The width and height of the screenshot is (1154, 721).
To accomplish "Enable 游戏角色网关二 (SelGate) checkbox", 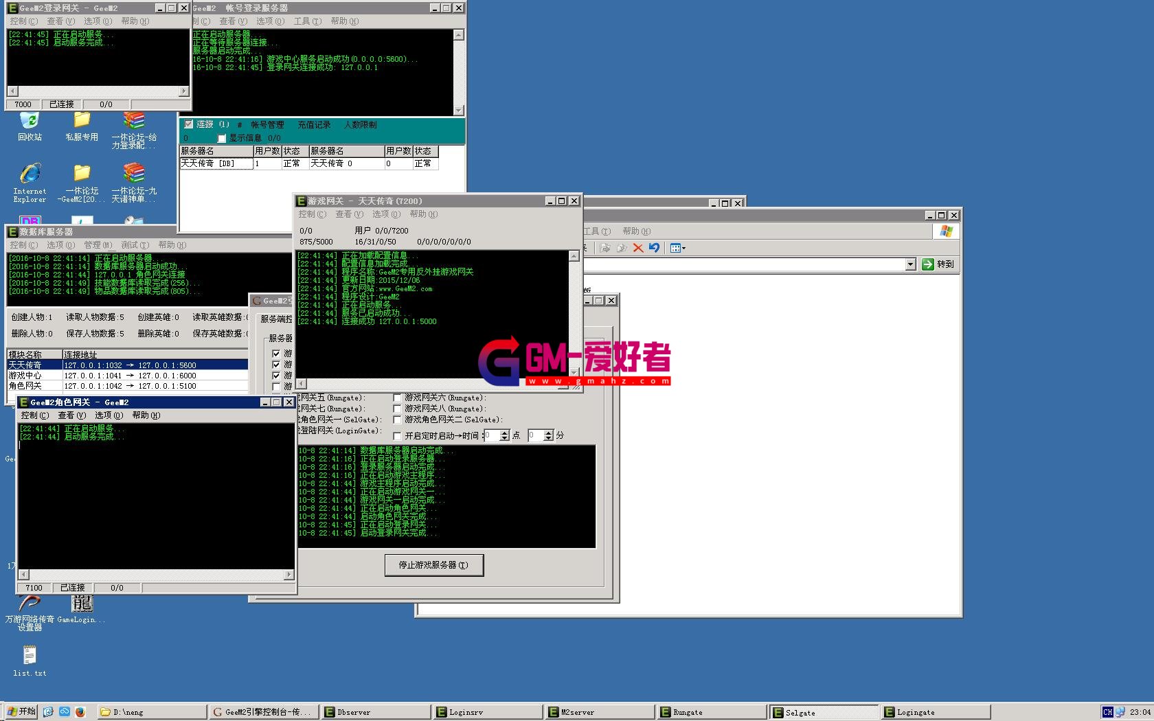I will click(397, 420).
